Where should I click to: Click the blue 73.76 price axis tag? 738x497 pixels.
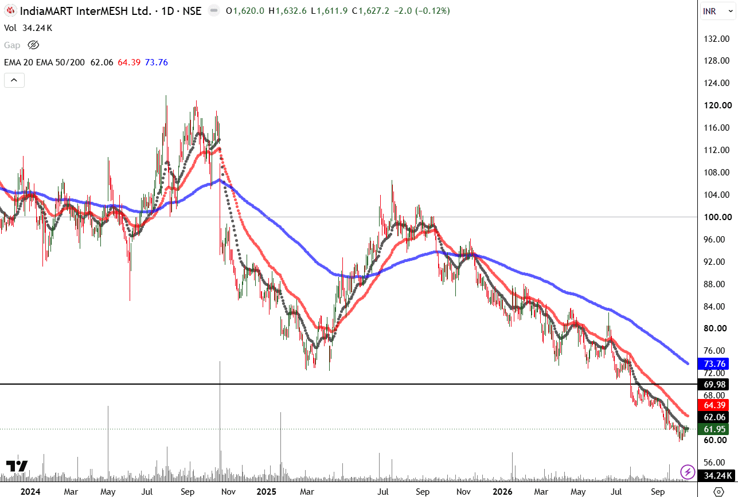coord(714,363)
